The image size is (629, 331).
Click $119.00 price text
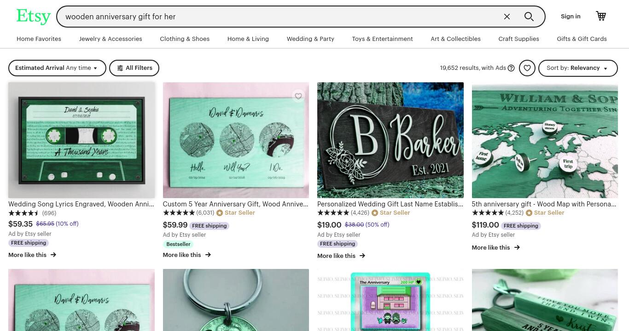click(485, 225)
